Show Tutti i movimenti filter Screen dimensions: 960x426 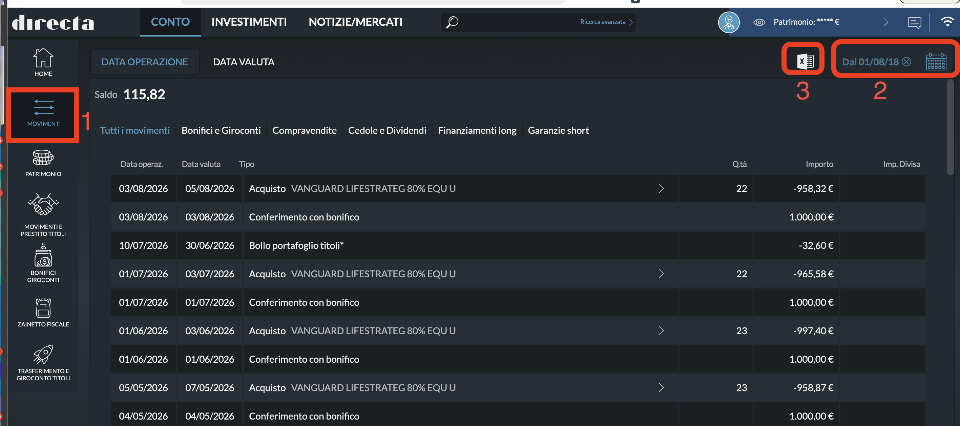click(x=135, y=130)
